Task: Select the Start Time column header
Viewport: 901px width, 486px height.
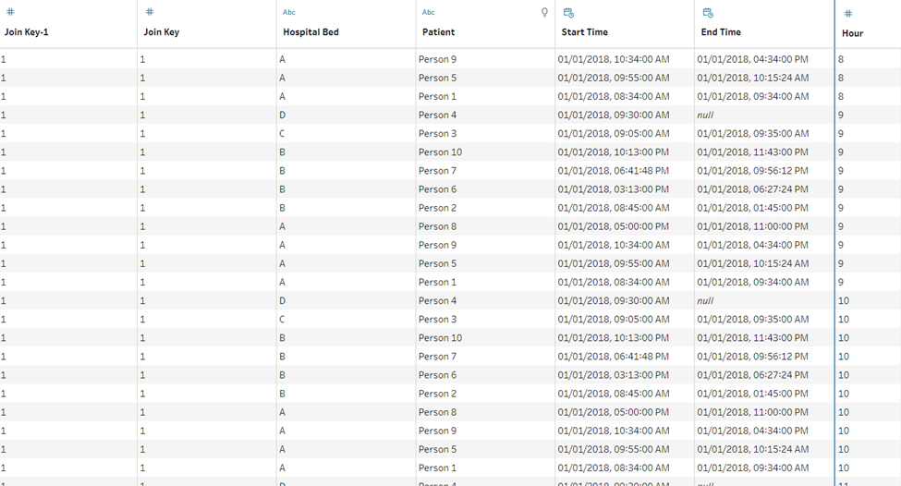Action: (584, 32)
